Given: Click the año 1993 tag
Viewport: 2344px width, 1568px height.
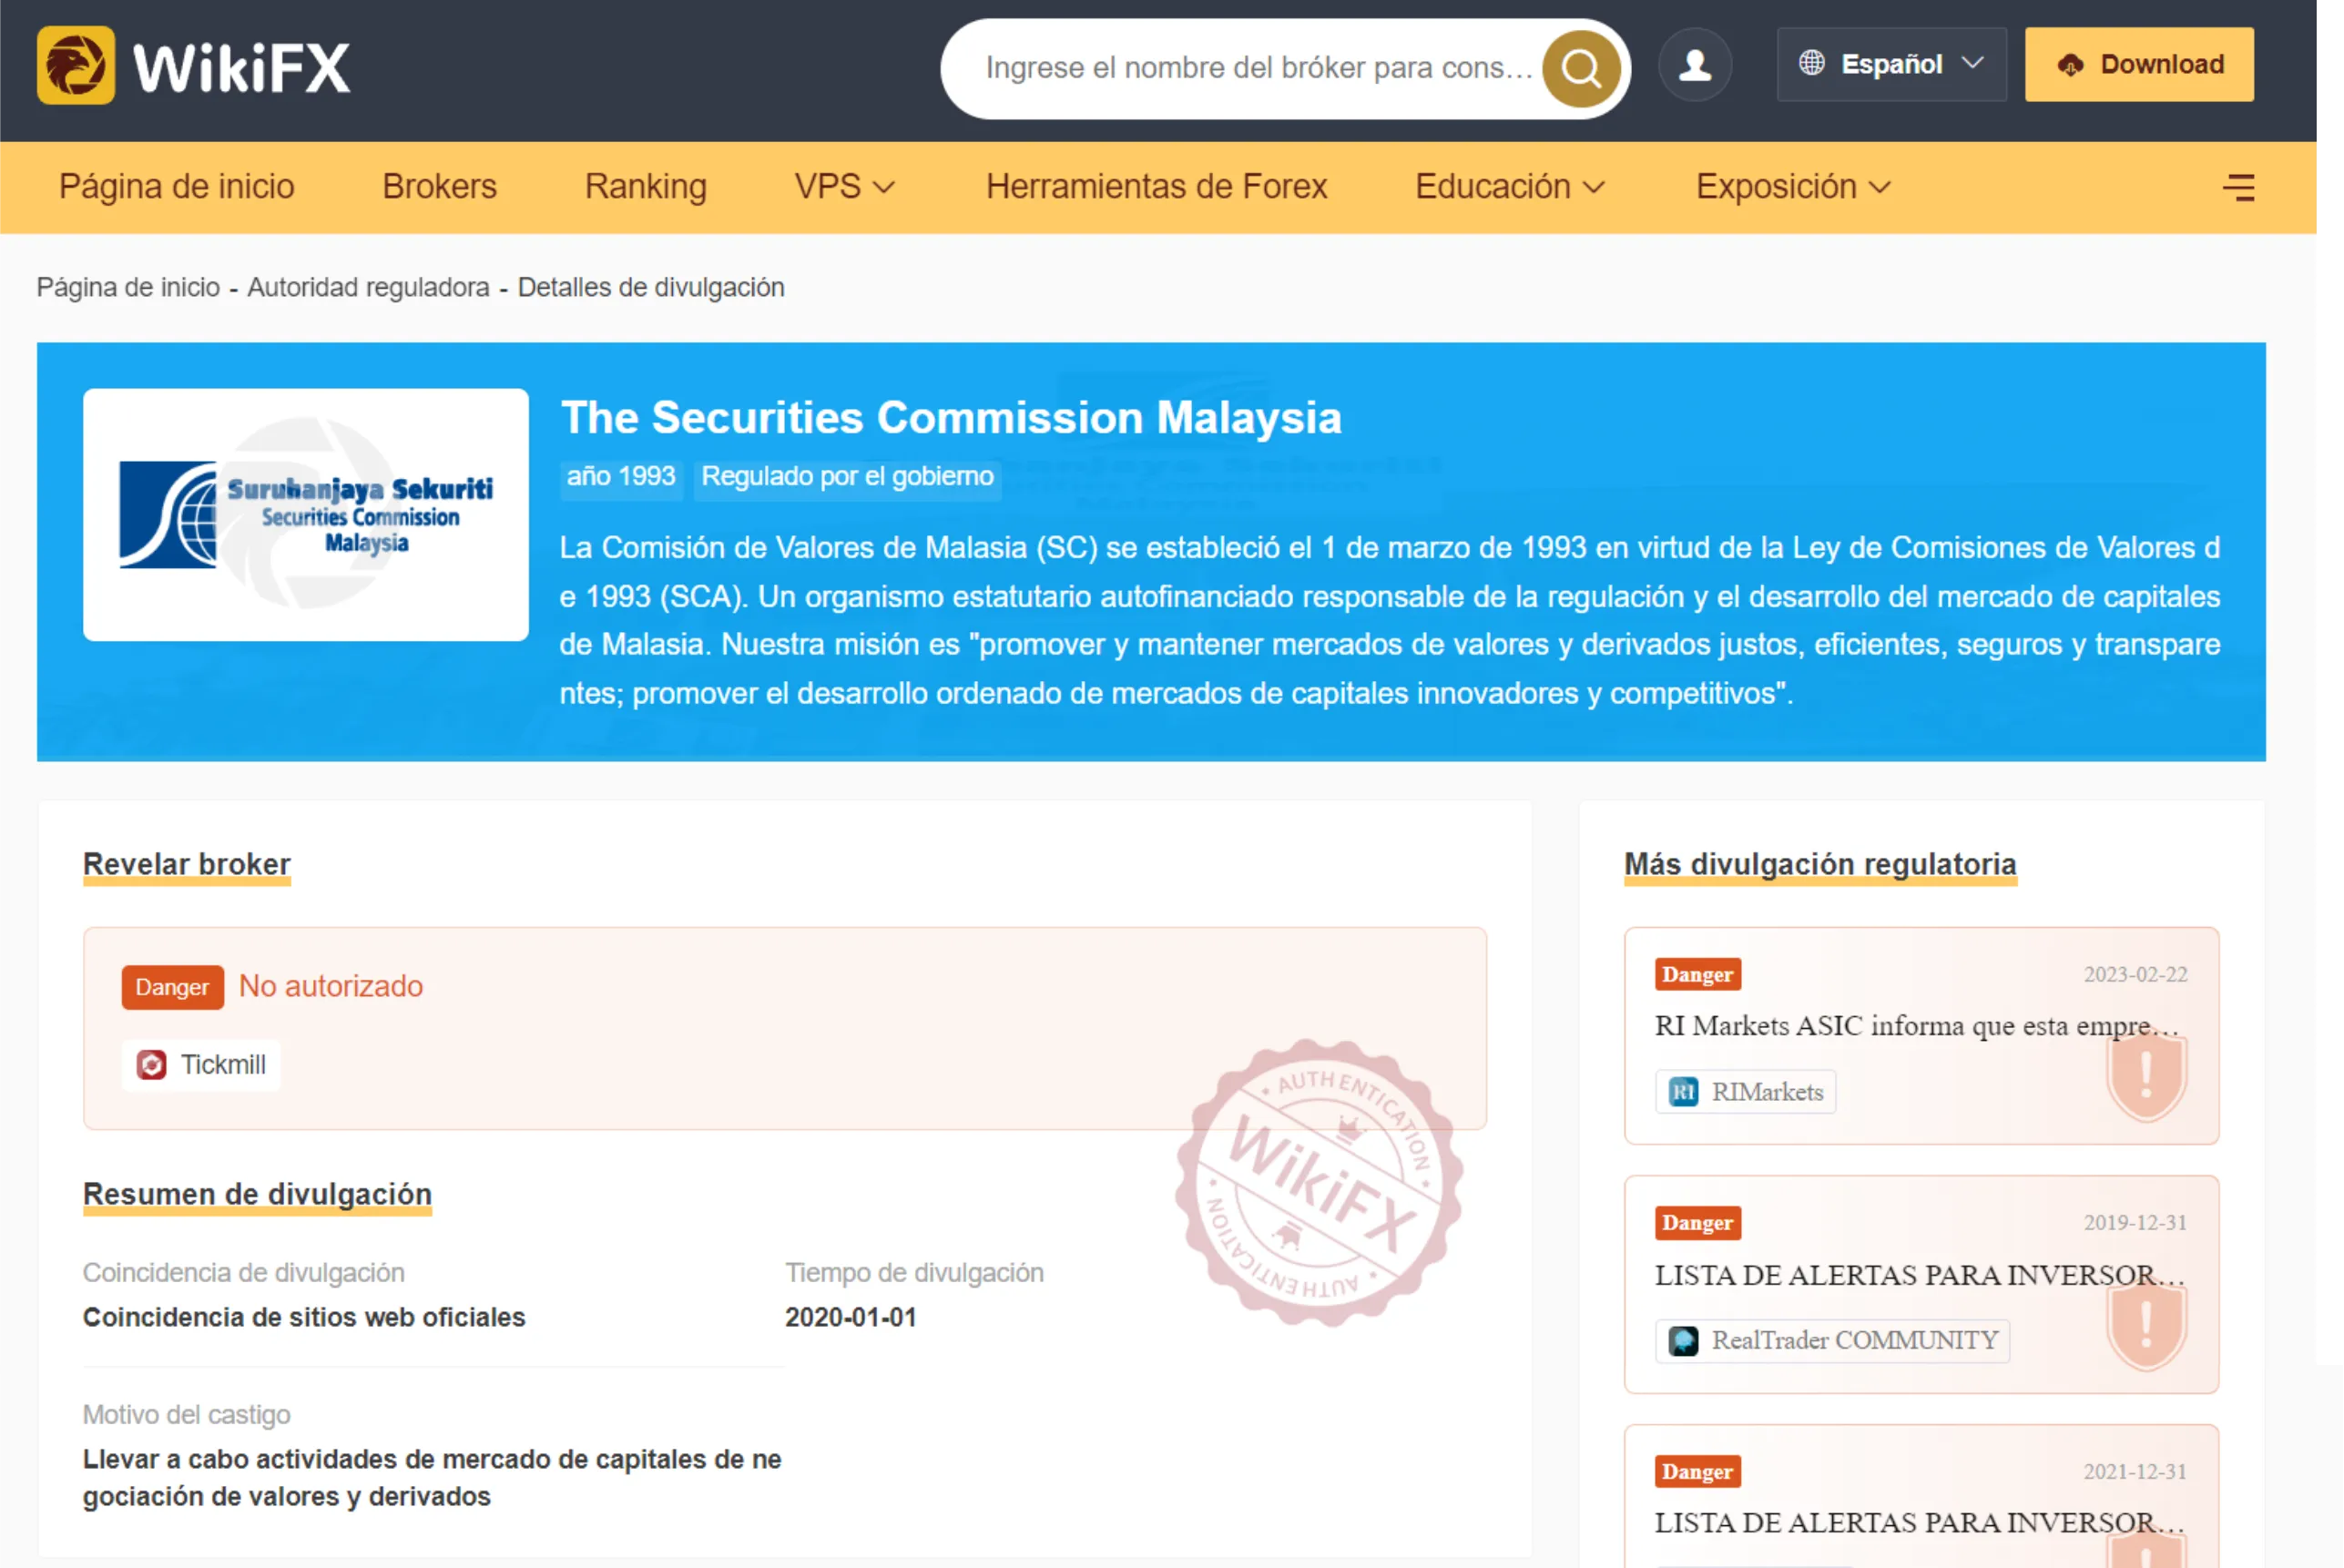Looking at the screenshot, I should coord(621,477).
